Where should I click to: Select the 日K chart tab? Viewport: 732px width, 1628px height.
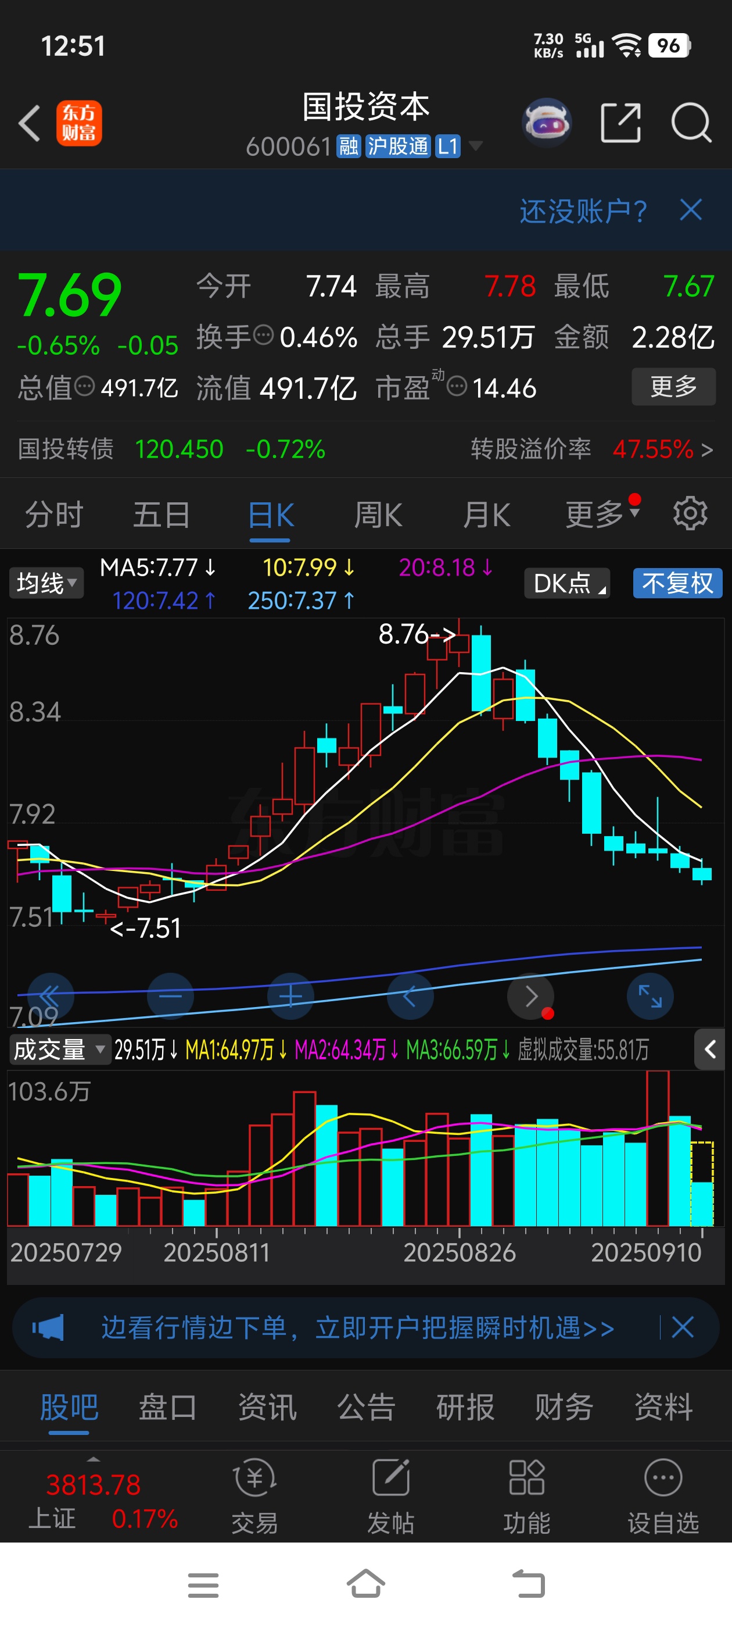pos(270,515)
